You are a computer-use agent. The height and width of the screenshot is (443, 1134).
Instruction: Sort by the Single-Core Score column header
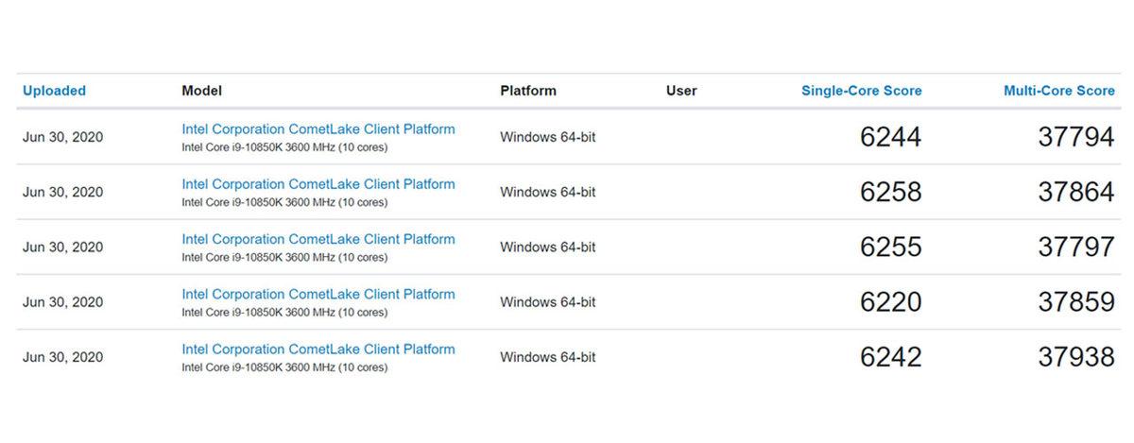click(x=862, y=91)
